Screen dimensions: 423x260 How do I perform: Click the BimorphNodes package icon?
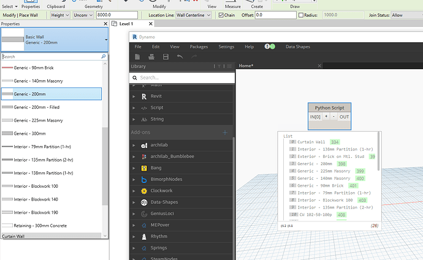tap(144, 179)
